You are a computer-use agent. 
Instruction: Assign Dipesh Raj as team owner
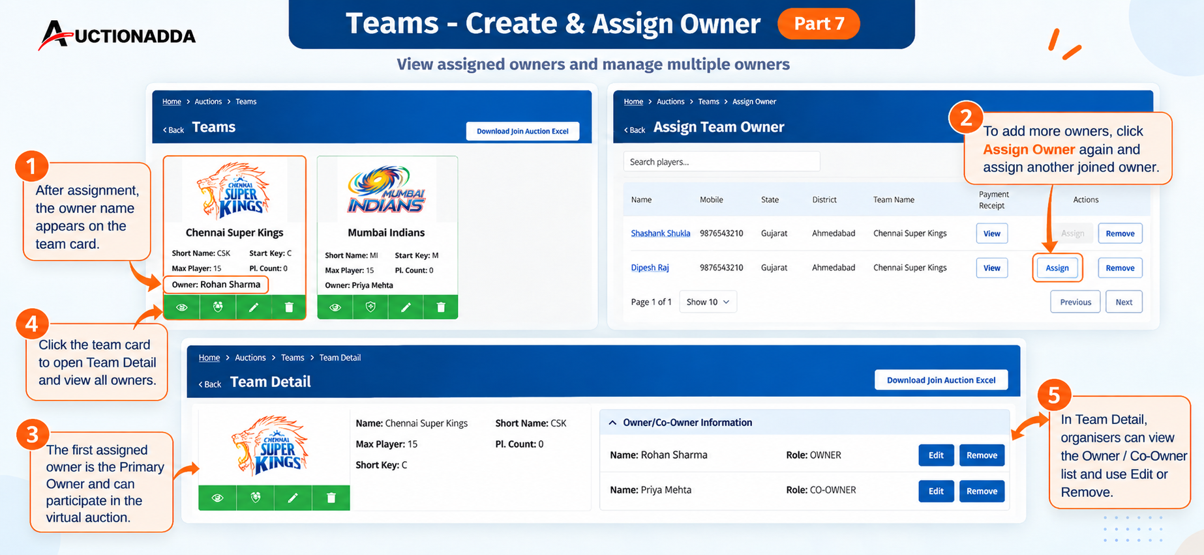1057,268
